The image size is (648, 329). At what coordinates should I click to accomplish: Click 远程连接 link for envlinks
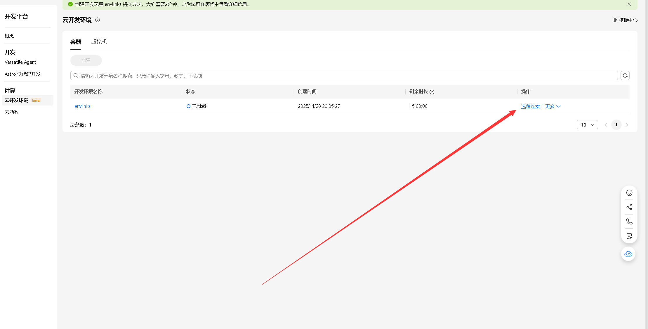(530, 106)
